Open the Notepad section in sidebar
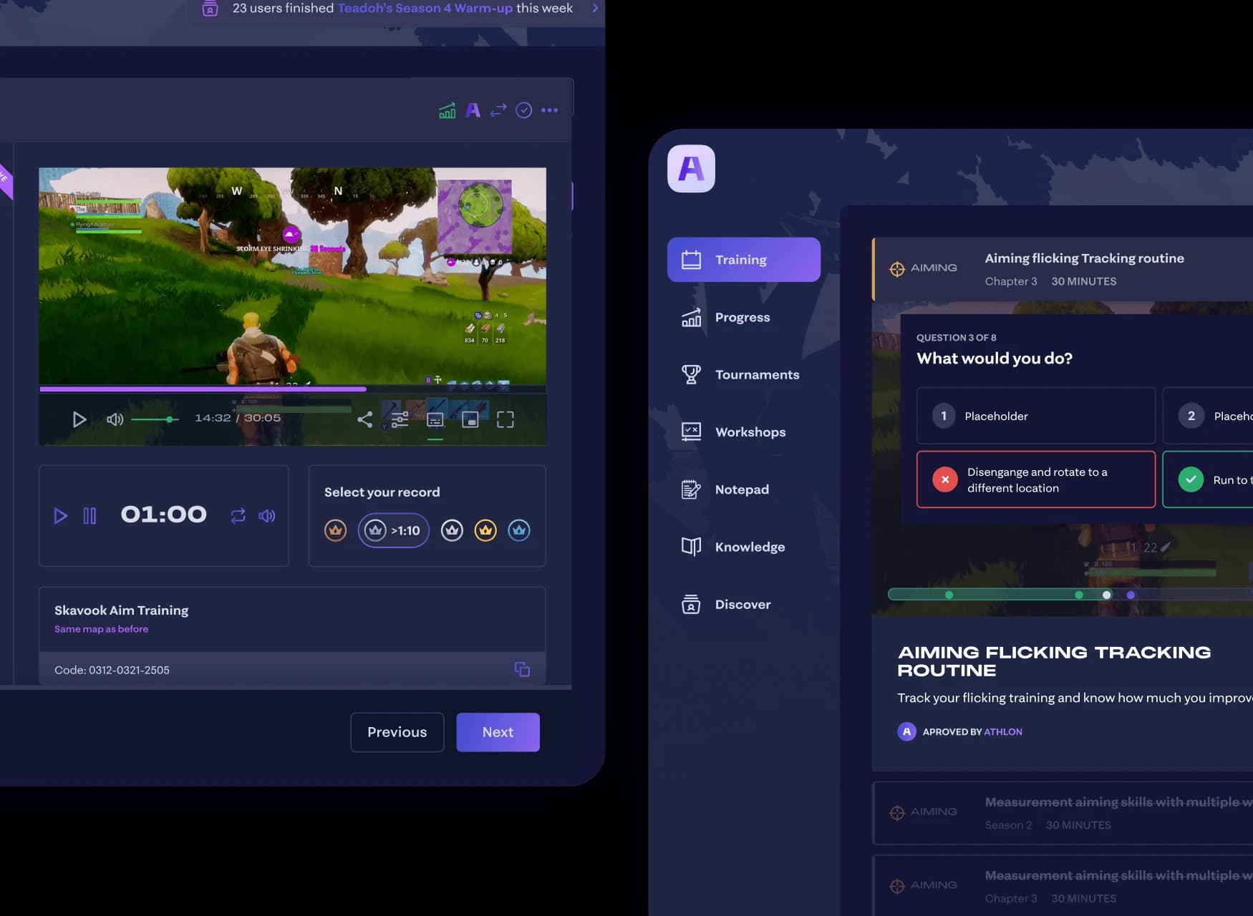Viewport: 1253px width, 916px height. tap(725, 489)
